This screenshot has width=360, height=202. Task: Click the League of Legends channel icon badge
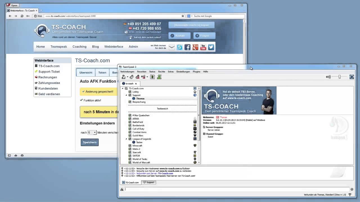coord(195,139)
